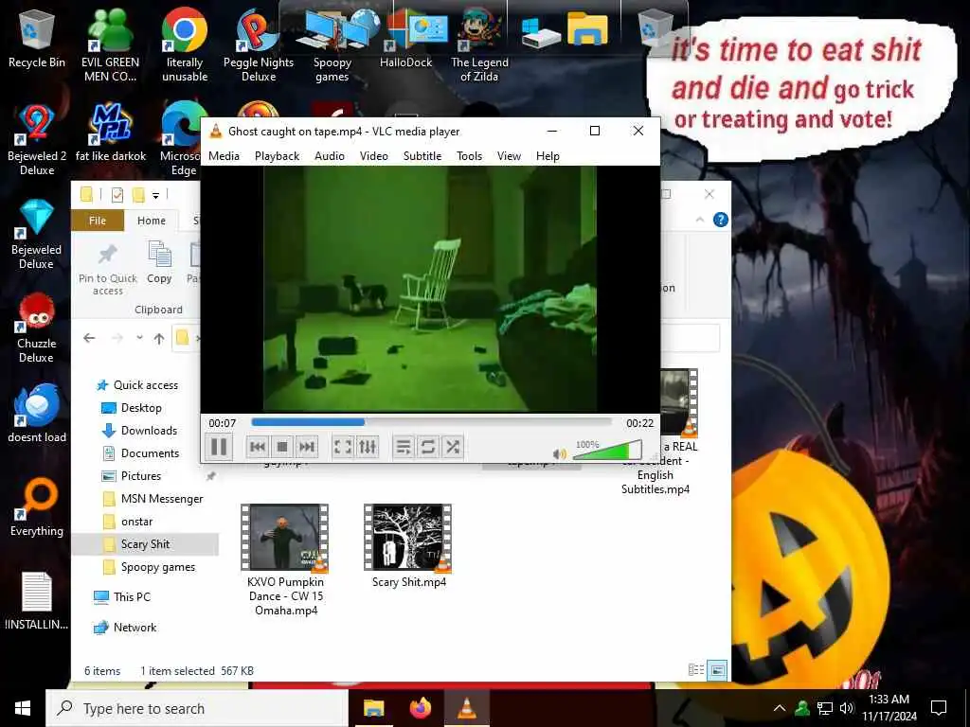Switch Explorer to details view
Image resolution: width=970 pixels, height=727 pixels.
tap(696, 670)
